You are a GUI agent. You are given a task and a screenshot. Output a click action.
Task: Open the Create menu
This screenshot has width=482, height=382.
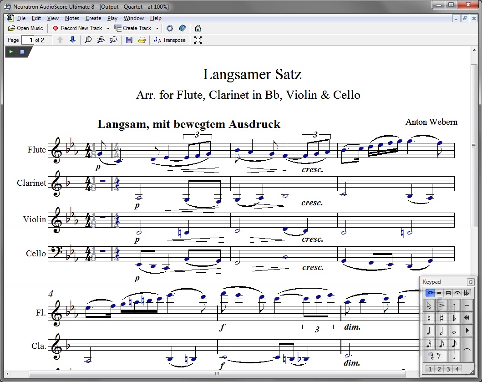93,18
